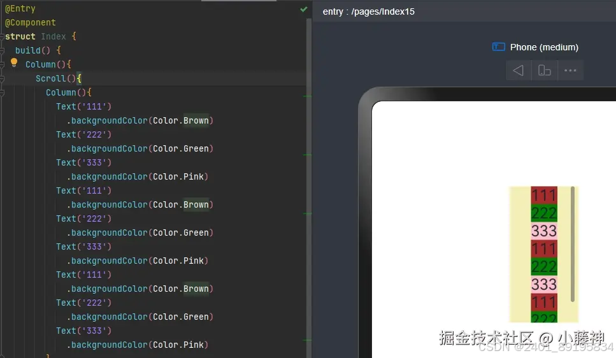This screenshot has height=358, width=616.
Task: Collapse the inner Column() fold marker
Action: [2, 93]
